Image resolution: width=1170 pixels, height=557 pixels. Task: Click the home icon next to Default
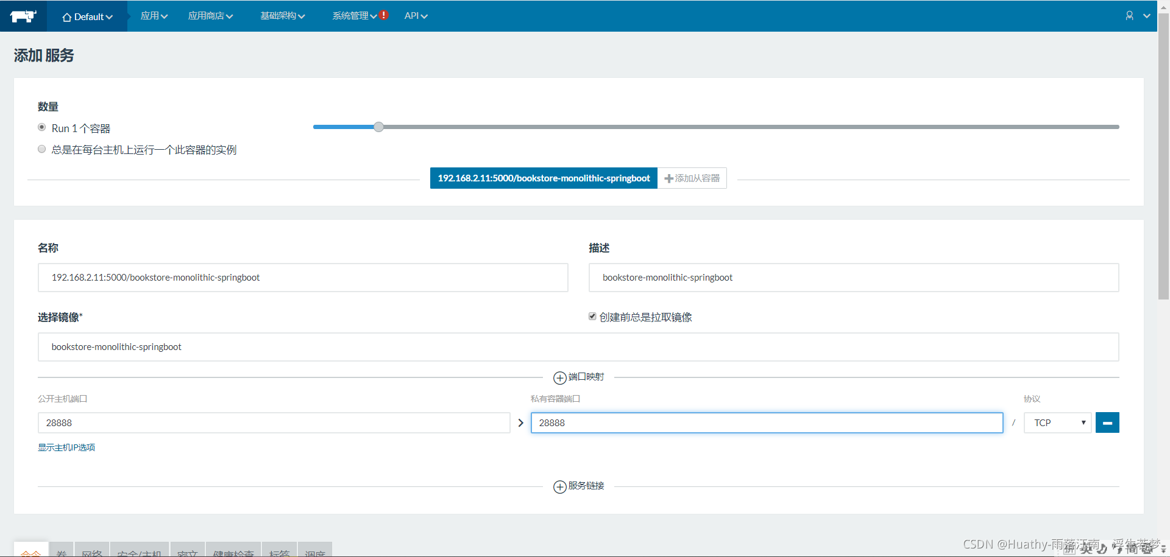tap(67, 17)
